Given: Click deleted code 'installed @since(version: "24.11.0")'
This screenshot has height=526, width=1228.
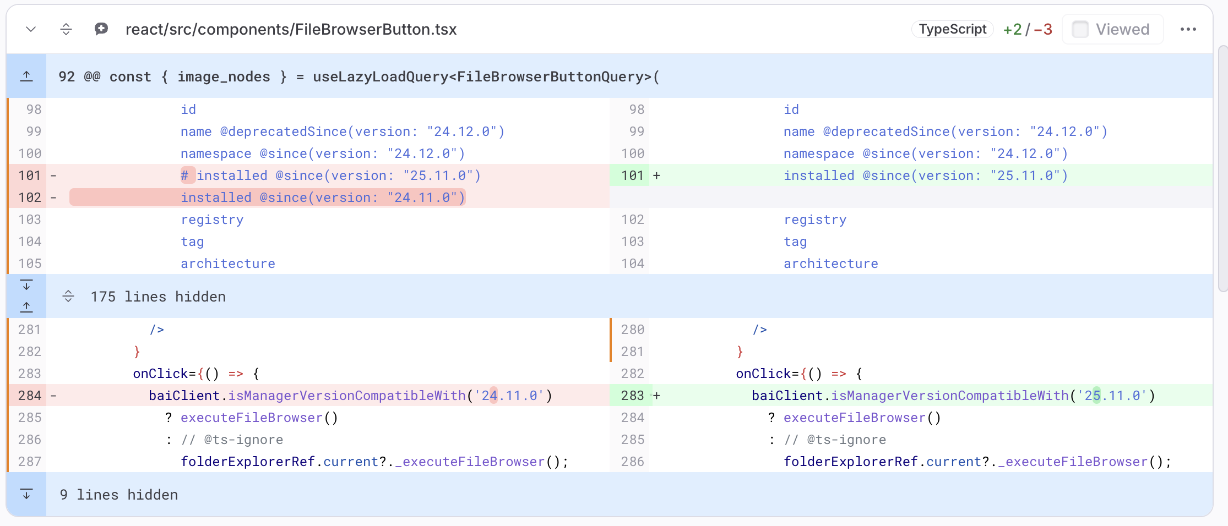Looking at the screenshot, I should 323,198.
